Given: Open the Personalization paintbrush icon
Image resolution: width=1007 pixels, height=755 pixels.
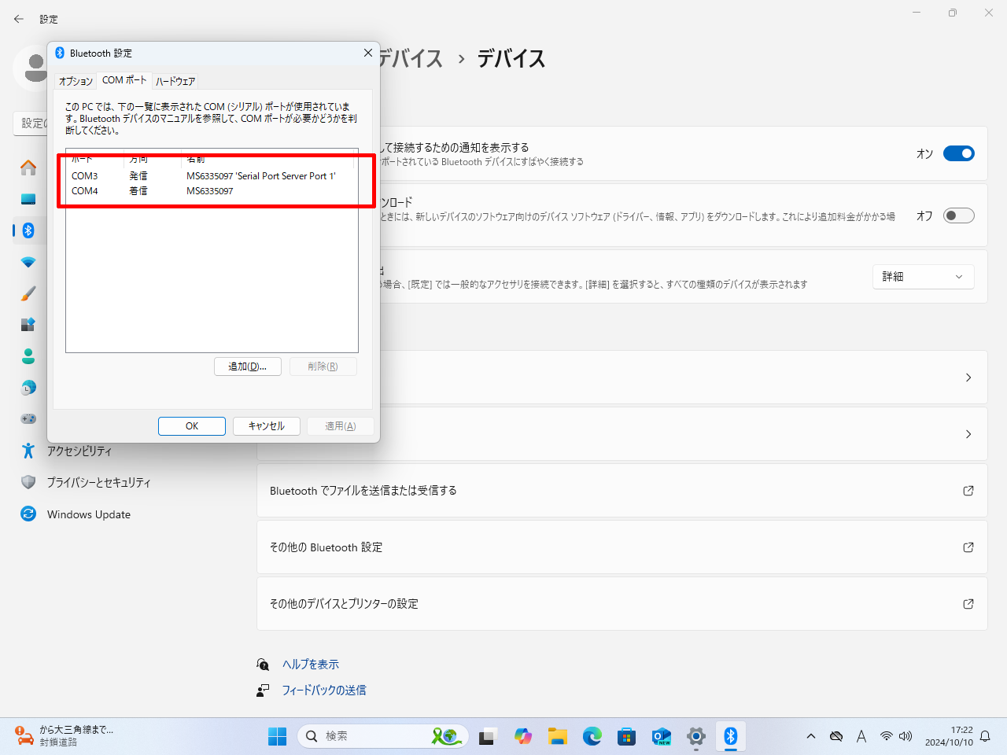Looking at the screenshot, I should (28, 293).
